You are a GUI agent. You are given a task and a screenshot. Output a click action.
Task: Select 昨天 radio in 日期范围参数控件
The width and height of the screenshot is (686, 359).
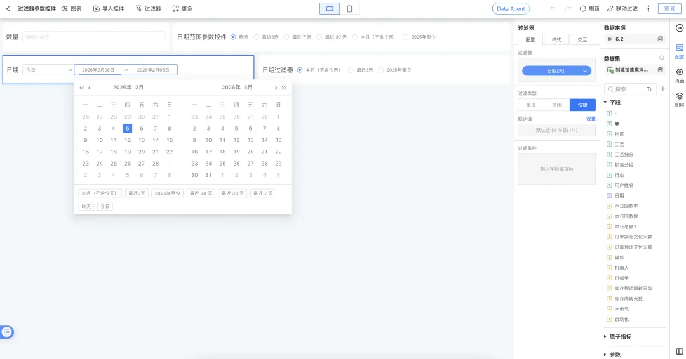click(x=233, y=37)
